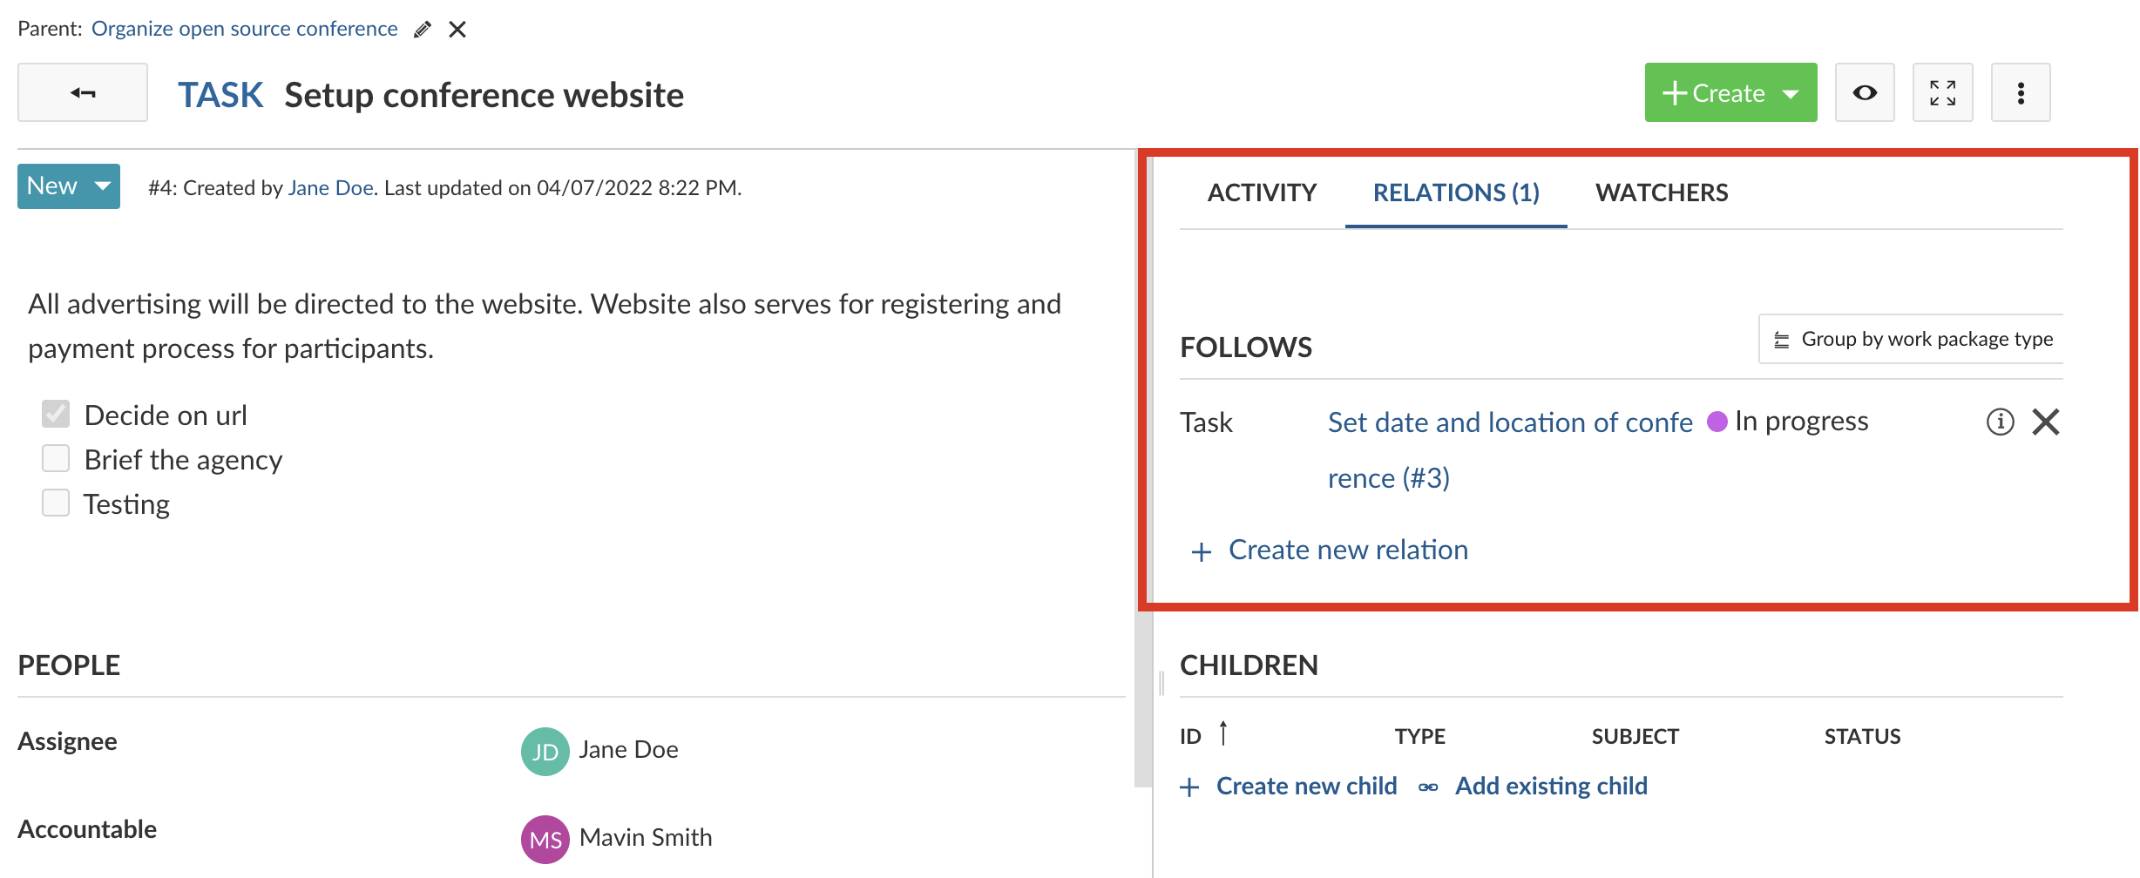This screenshot has height=878, width=2140.
Task: Click the purple In progress status dot
Action: tap(1717, 421)
